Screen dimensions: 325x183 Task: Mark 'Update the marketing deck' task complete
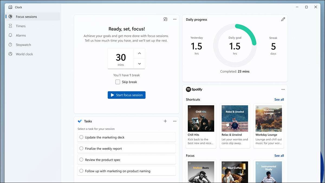pos(81,137)
